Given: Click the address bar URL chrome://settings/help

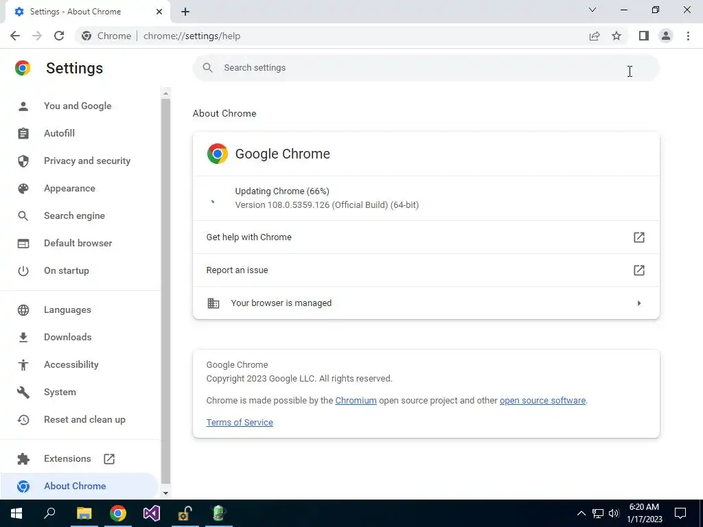Looking at the screenshot, I should [x=192, y=36].
